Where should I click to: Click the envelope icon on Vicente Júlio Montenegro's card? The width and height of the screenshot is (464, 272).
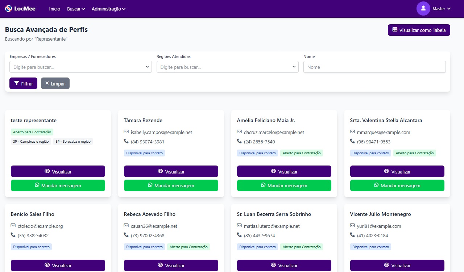(352, 226)
